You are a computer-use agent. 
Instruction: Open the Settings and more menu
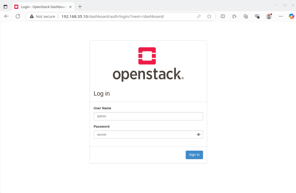tap(281, 17)
